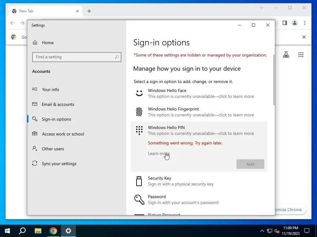Switch to Chrome from taskbar
Screen dimensions: 317x237
coord(53,231)
